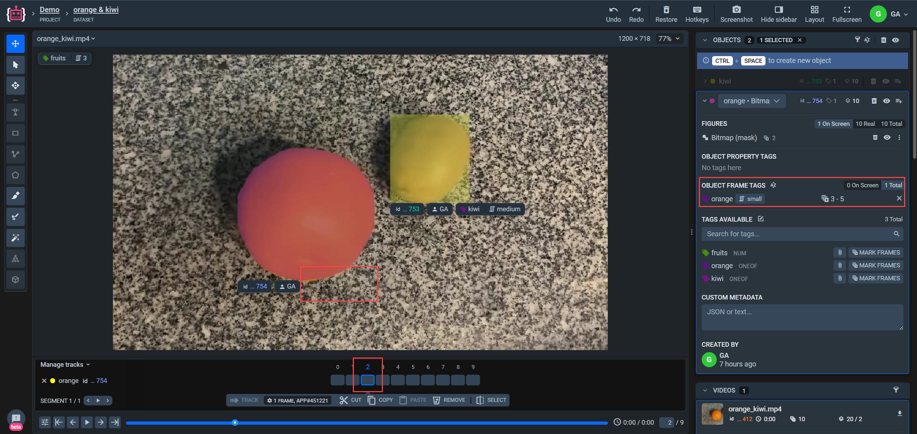
Task: Select the Cuboid tool
Action: coord(15,280)
